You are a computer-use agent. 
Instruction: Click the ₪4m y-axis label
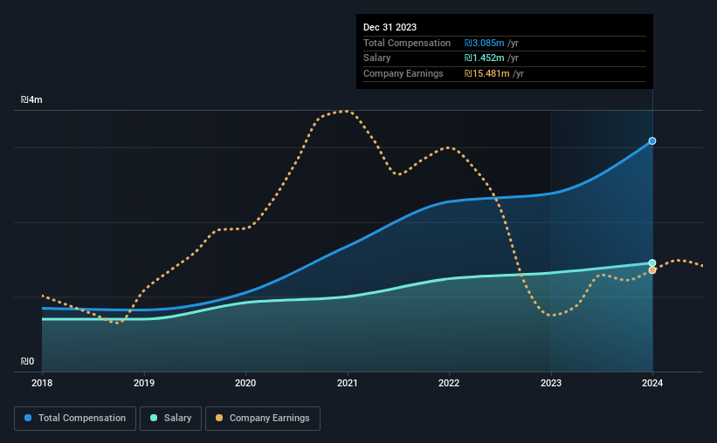coord(31,99)
